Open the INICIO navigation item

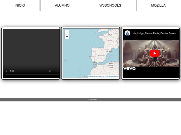point(20,5)
